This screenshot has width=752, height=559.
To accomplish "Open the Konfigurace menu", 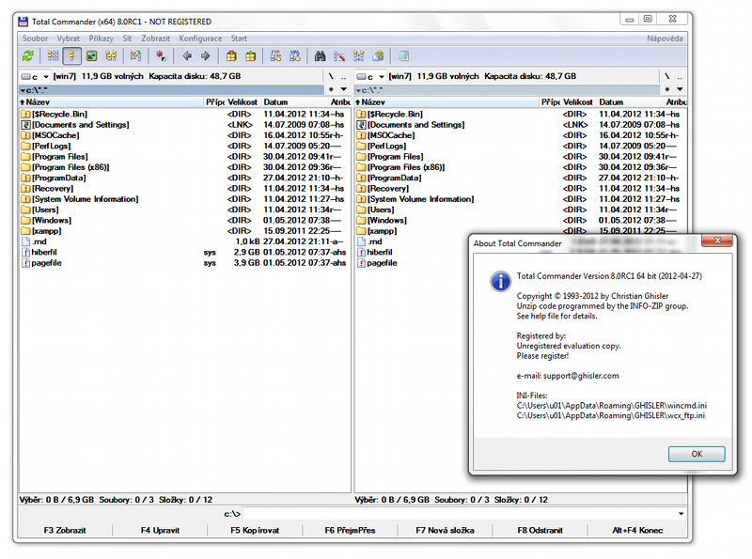I will (x=200, y=39).
